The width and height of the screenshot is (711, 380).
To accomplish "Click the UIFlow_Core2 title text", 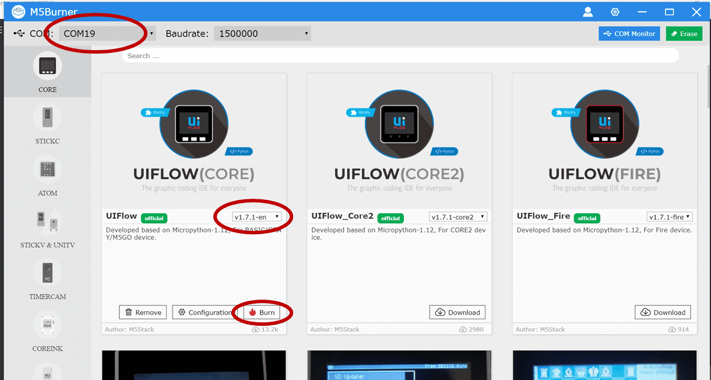I will coord(343,216).
